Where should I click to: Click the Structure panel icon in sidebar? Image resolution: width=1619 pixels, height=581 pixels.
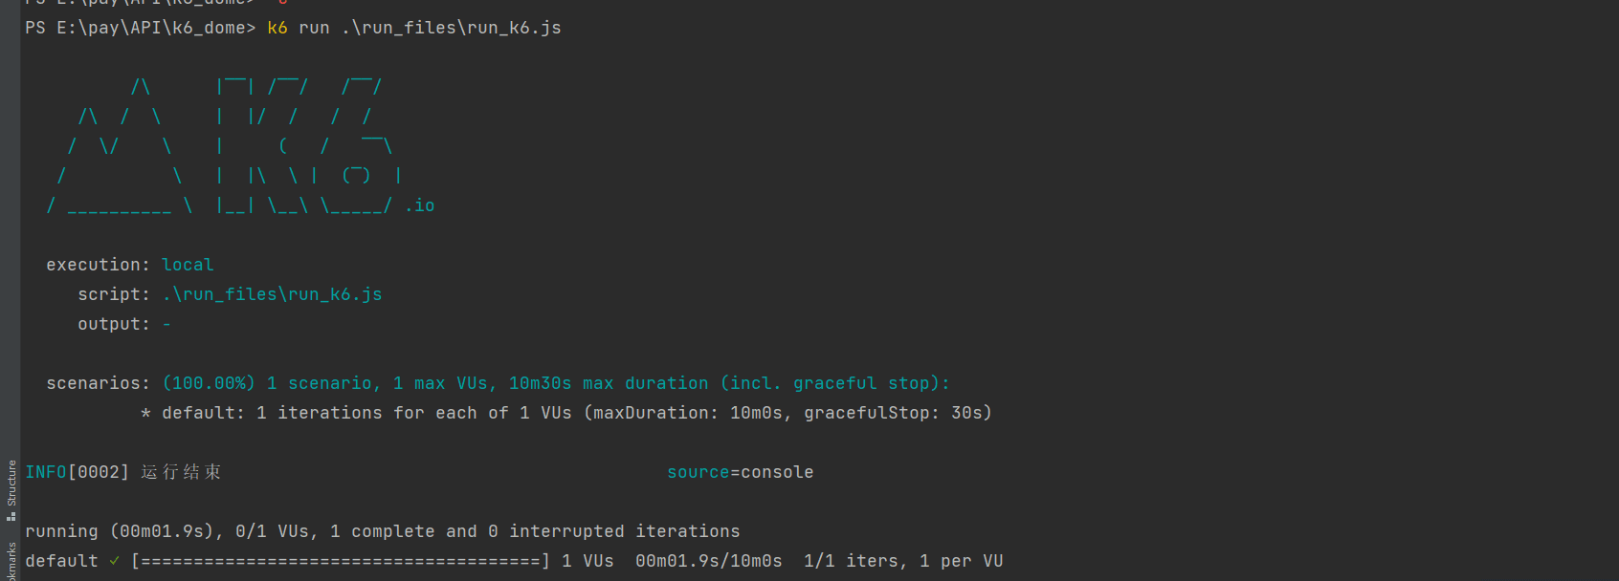tap(11, 516)
